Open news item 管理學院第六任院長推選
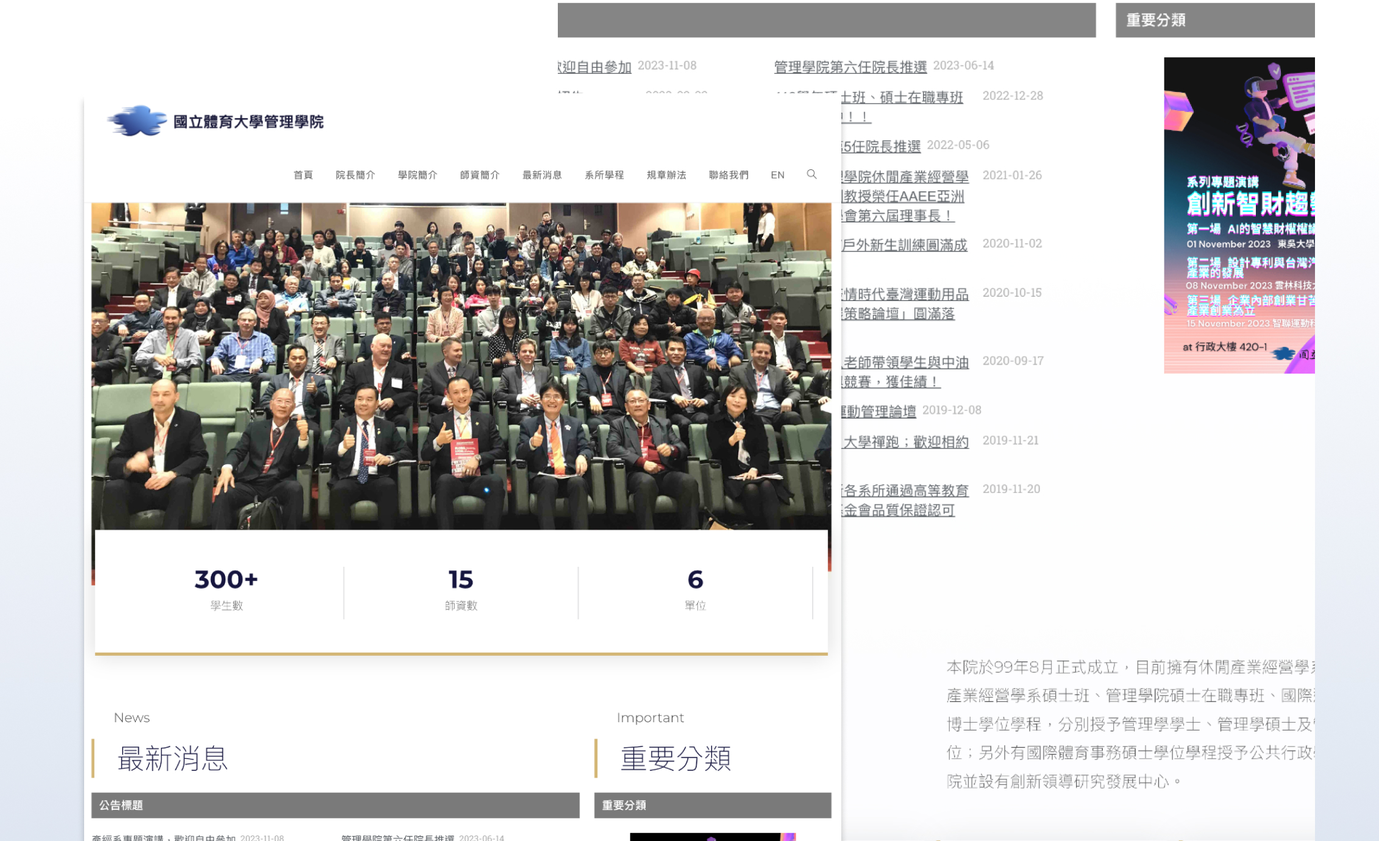The width and height of the screenshot is (1379, 841). [849, 66]
